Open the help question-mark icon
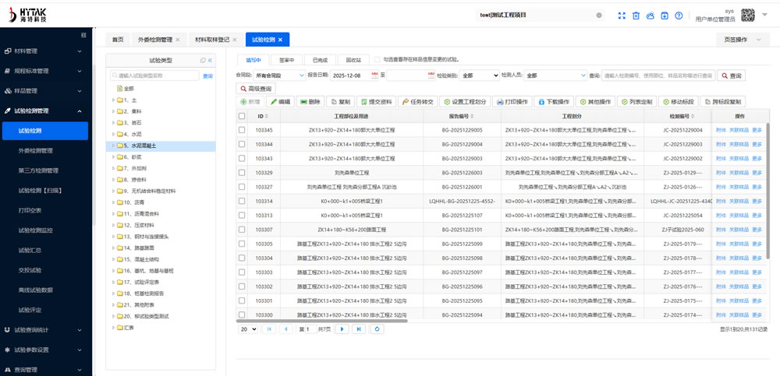 tap(679, 16)
